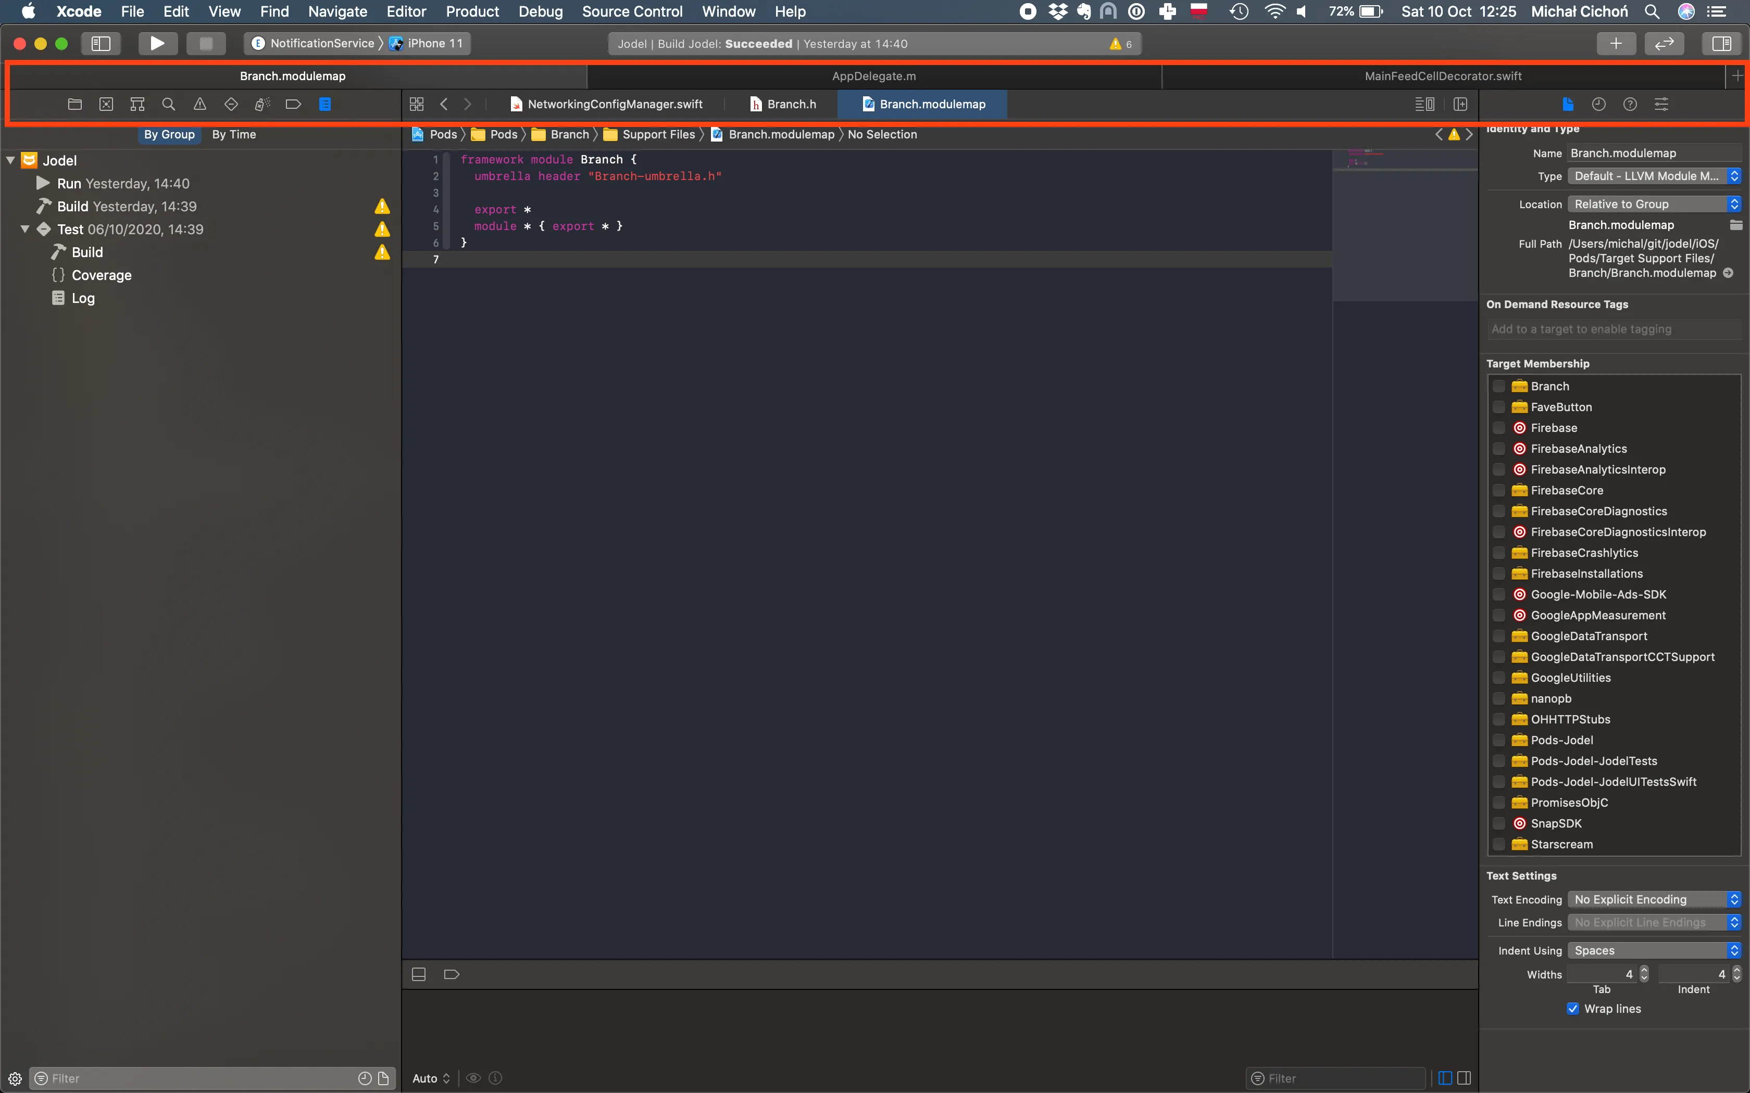Check Branch target membership
The width and height of the screenshot is (1750, 1093).
pyautogui.click(x=1499, y=386)
